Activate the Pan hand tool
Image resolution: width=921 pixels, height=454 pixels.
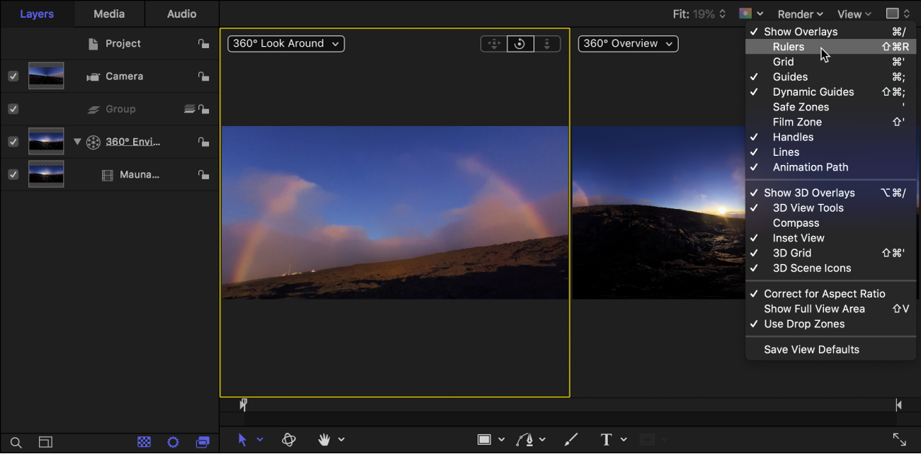pyautogui.click(x=324, y=440)
